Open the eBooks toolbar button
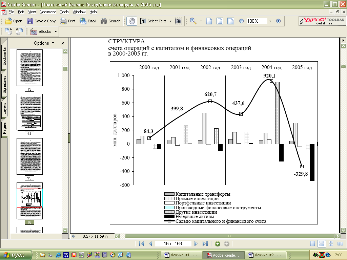Viewport: 347px width, 260px height. click(41, 31)
